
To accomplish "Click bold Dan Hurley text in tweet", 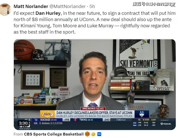I will [48, 13].
